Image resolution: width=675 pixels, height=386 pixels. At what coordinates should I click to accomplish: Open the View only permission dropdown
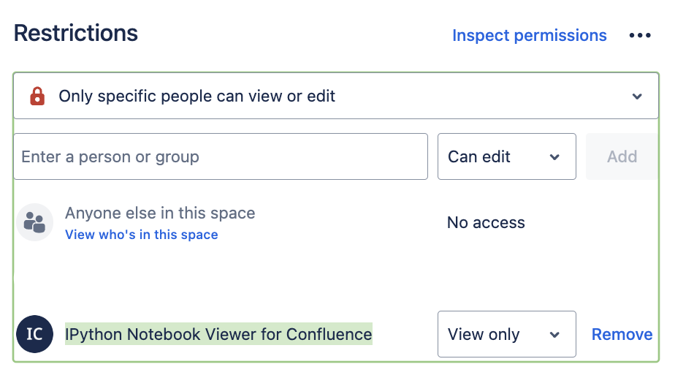[506, 334]
